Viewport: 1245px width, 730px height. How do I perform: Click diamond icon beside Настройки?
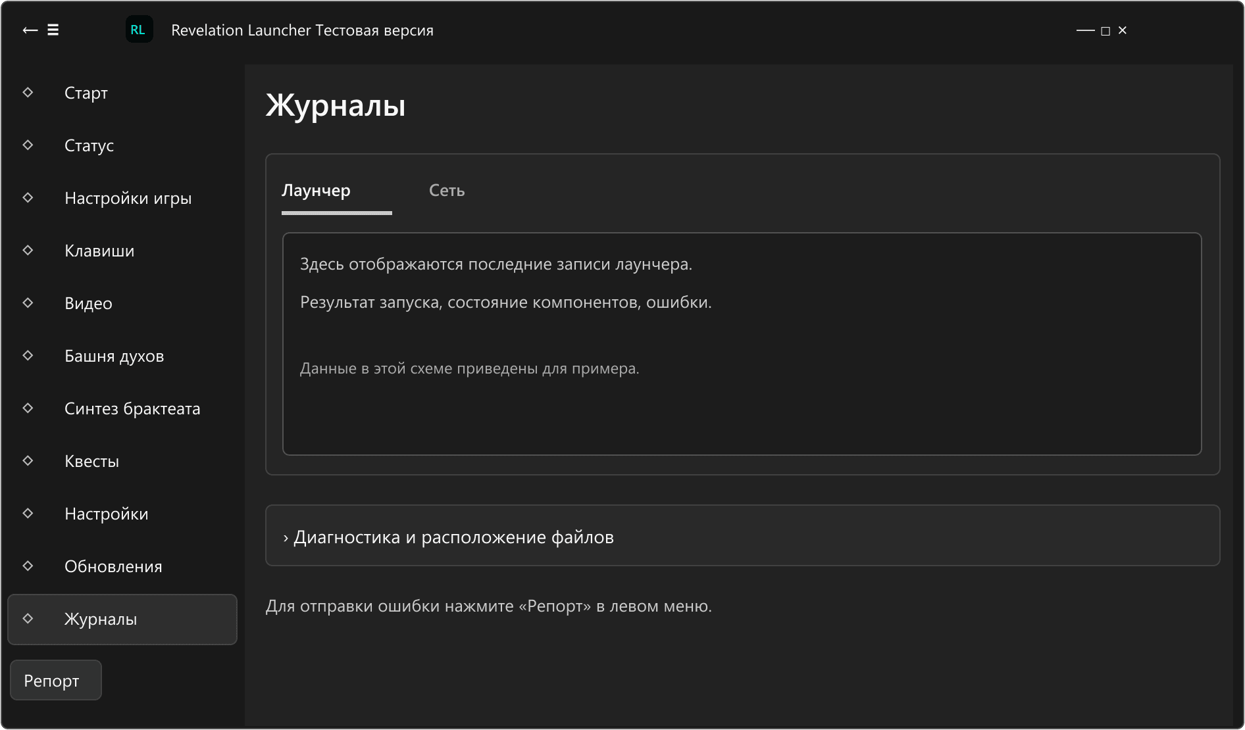[28, 513]
